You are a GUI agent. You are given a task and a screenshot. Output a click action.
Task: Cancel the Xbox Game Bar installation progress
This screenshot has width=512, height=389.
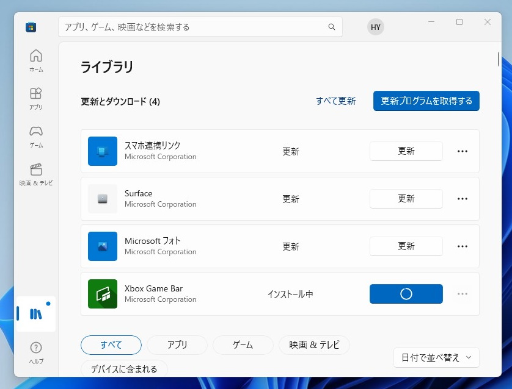(x=406, y=294)
